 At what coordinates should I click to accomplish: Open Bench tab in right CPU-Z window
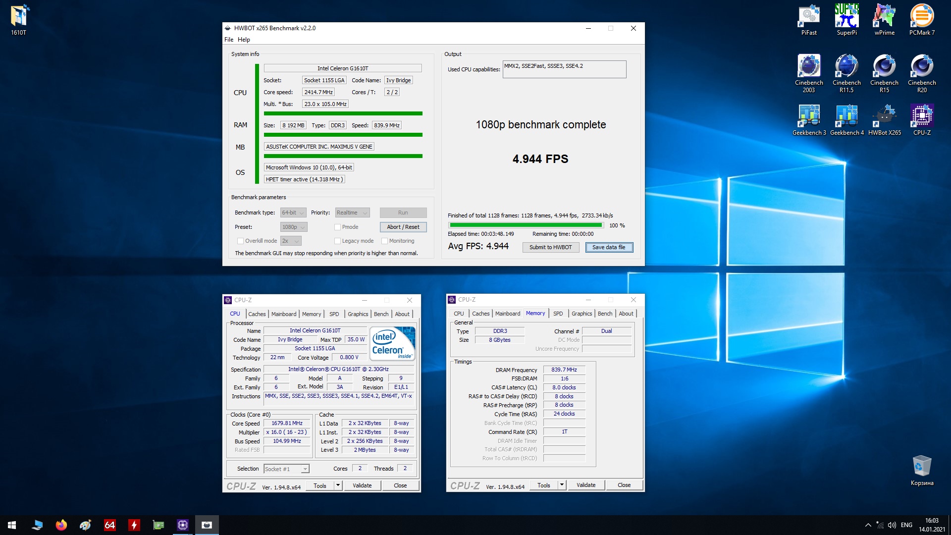pyautogui.click(x=605, y=314)
